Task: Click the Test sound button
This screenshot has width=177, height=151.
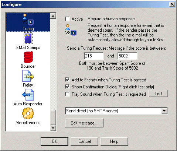Action: [x=159, y=94]
